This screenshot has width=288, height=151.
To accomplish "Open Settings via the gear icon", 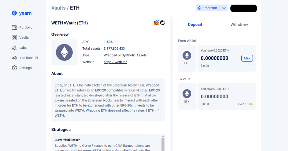I will [14, 68].
